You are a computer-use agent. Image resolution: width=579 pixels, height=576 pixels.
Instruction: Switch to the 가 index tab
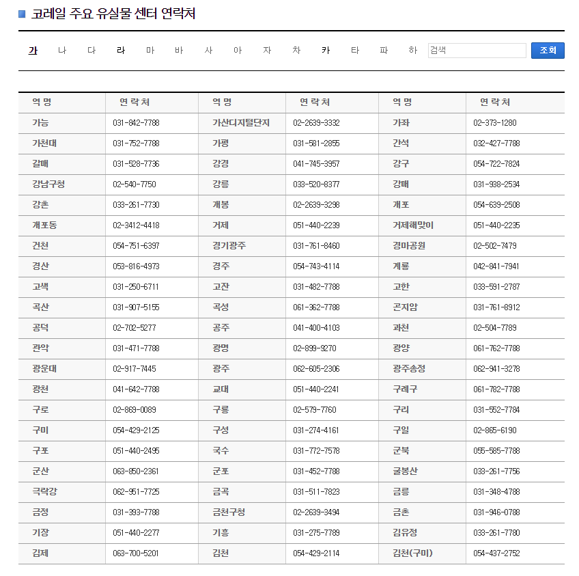32,50
